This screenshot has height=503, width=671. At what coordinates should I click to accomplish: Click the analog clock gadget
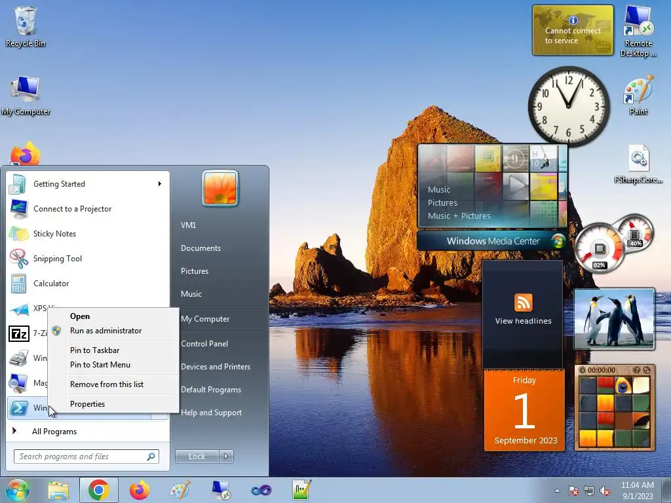(x=569, y=105)
